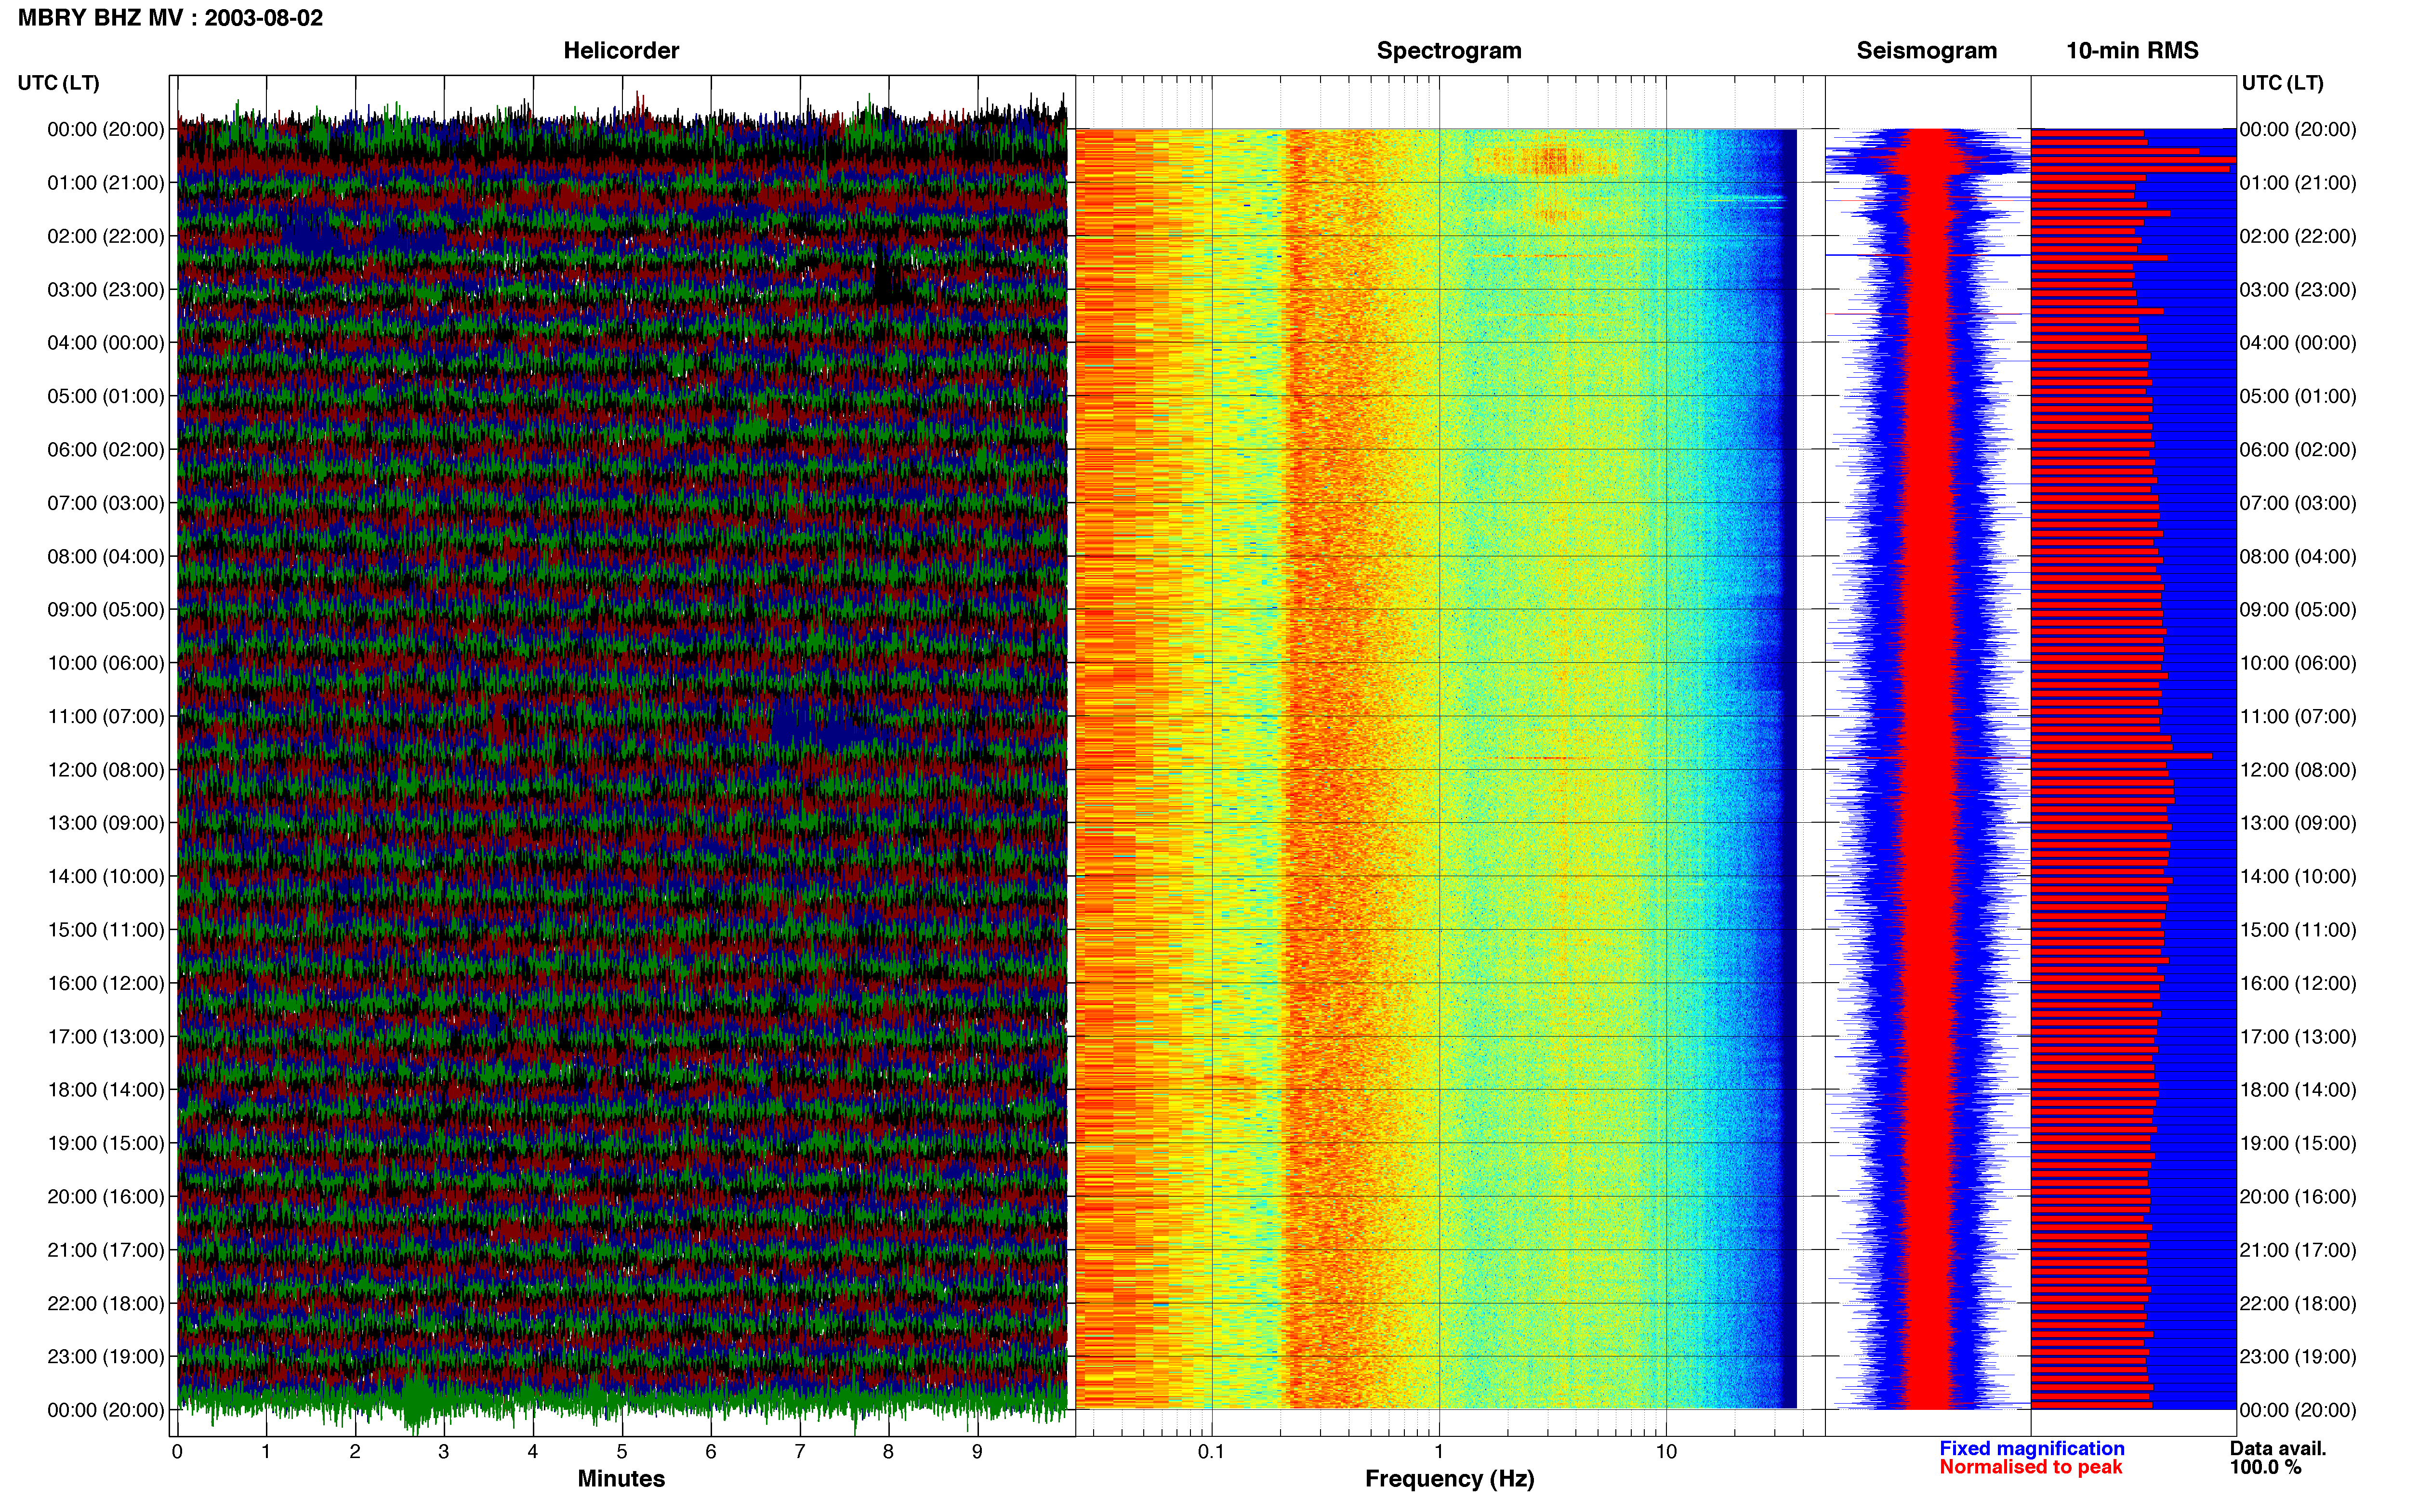Click the left 01:00 (21:00) time label

[x=106, y=182]
